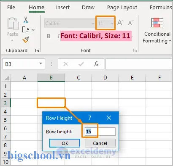Select column B header
This screenshot has width=173, height=166.
pyautogui.click(x=51, y=78)
